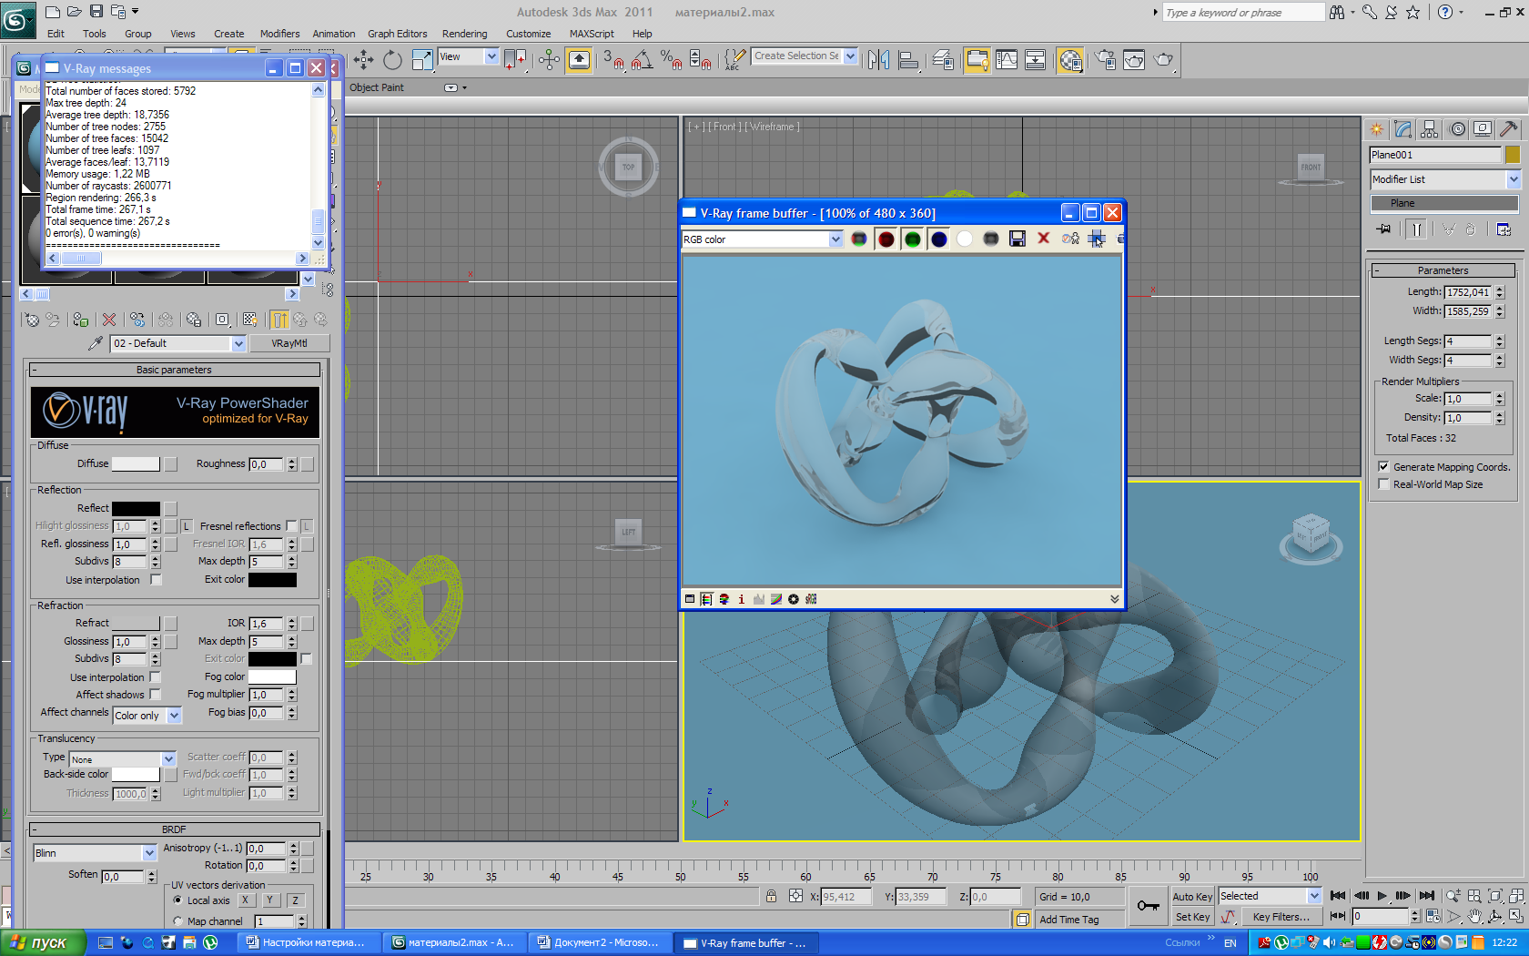Collapse the Parameters rollout of Plane
The height and width of the screenshot is (956, 1529).
click(1443, 270)
